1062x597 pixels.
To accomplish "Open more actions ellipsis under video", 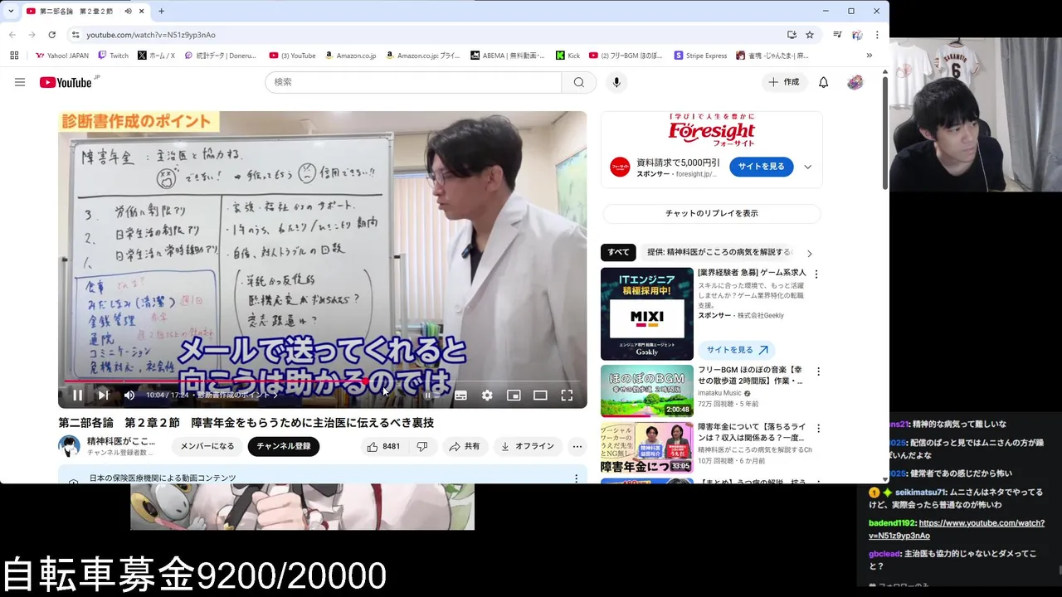I will pyautogui.click(x=577, y=446).
